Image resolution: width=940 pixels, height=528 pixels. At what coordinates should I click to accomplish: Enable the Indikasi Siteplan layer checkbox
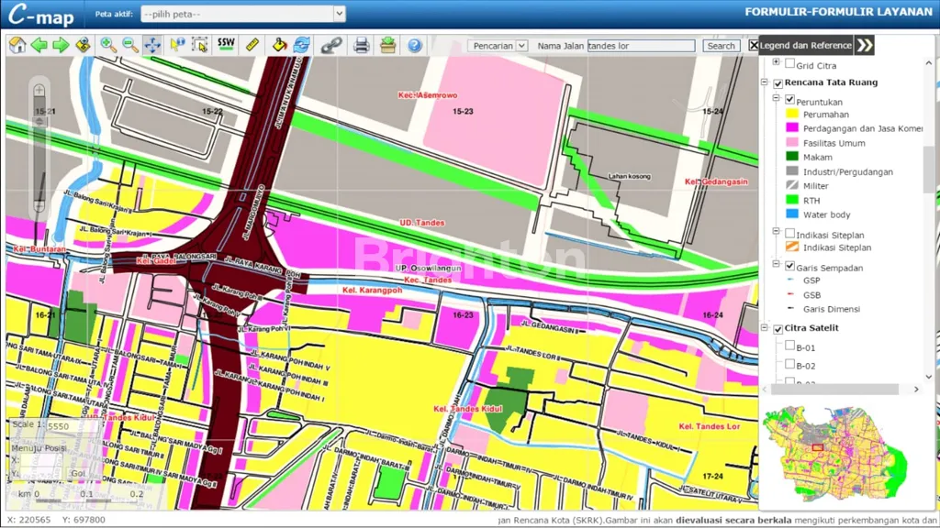(789, 234)
